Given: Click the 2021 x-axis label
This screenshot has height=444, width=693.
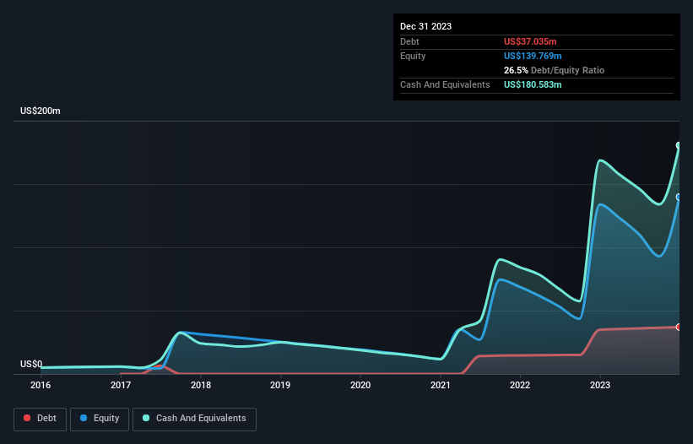Looking at the screenshot, I should [441, 385].
